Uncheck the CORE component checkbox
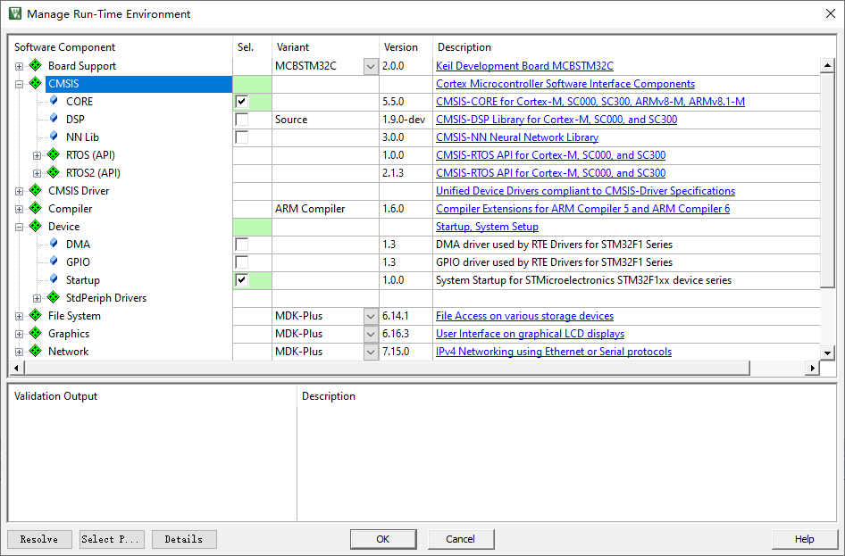 242,101
